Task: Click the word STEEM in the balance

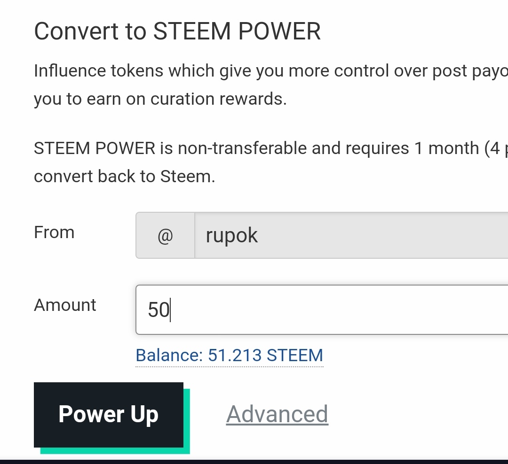Action: click(295, 355)
